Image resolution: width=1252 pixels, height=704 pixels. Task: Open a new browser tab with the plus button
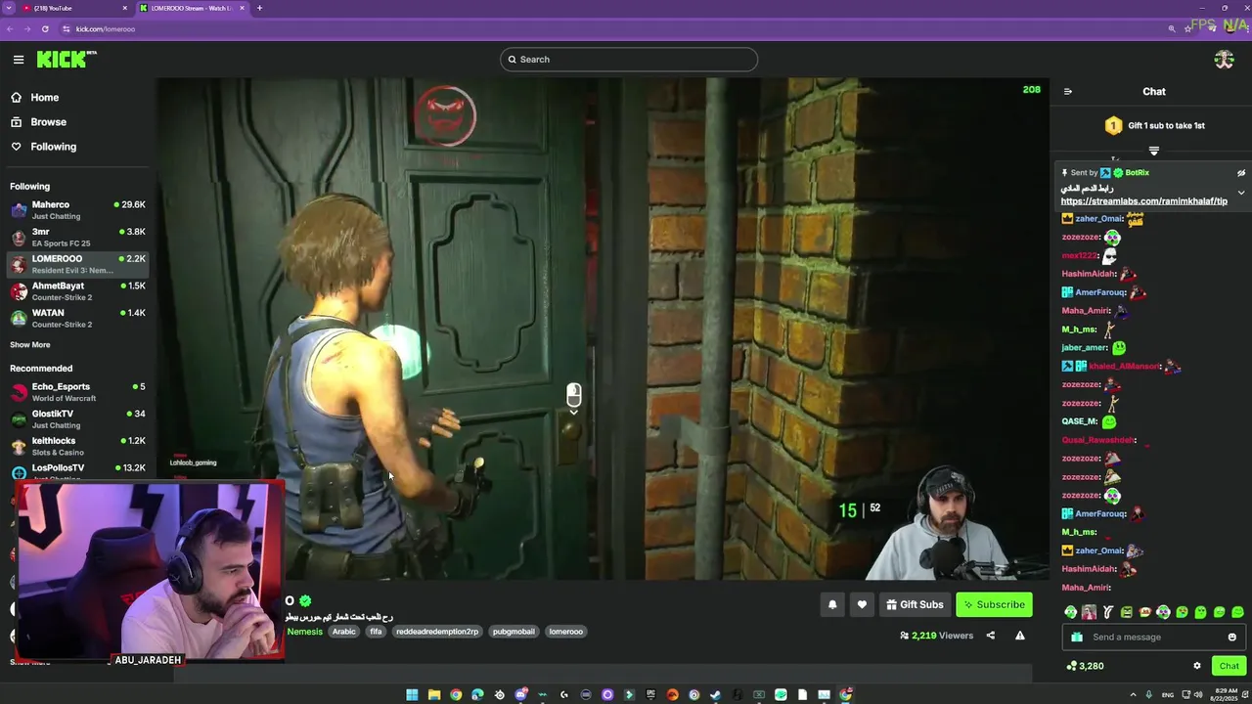point(259,8)
